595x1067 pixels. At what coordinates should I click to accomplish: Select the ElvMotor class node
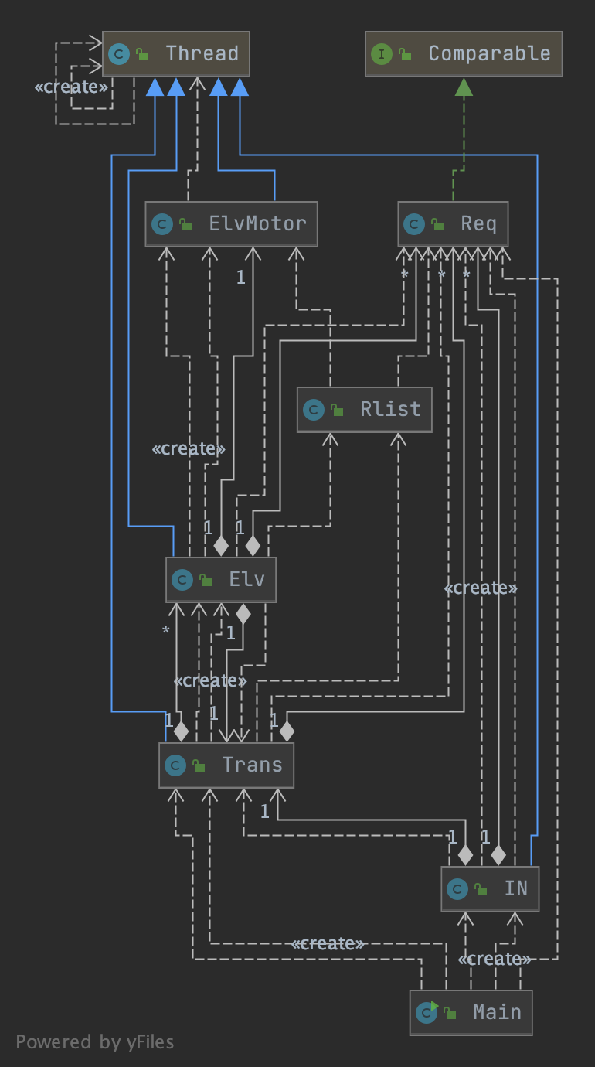coord(231,224)
